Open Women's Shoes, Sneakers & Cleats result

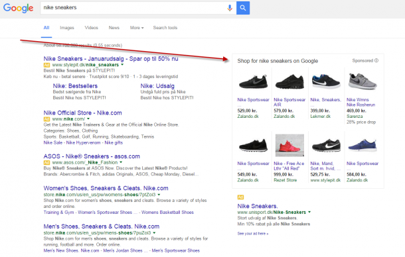coord(106,188)
